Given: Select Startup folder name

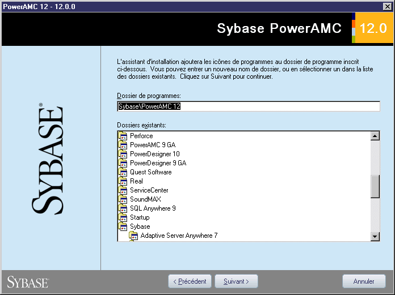Looking at the screenshot, I should (140, 217).
